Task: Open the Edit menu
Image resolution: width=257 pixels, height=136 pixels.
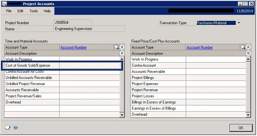Action: (x=20, y=11)
